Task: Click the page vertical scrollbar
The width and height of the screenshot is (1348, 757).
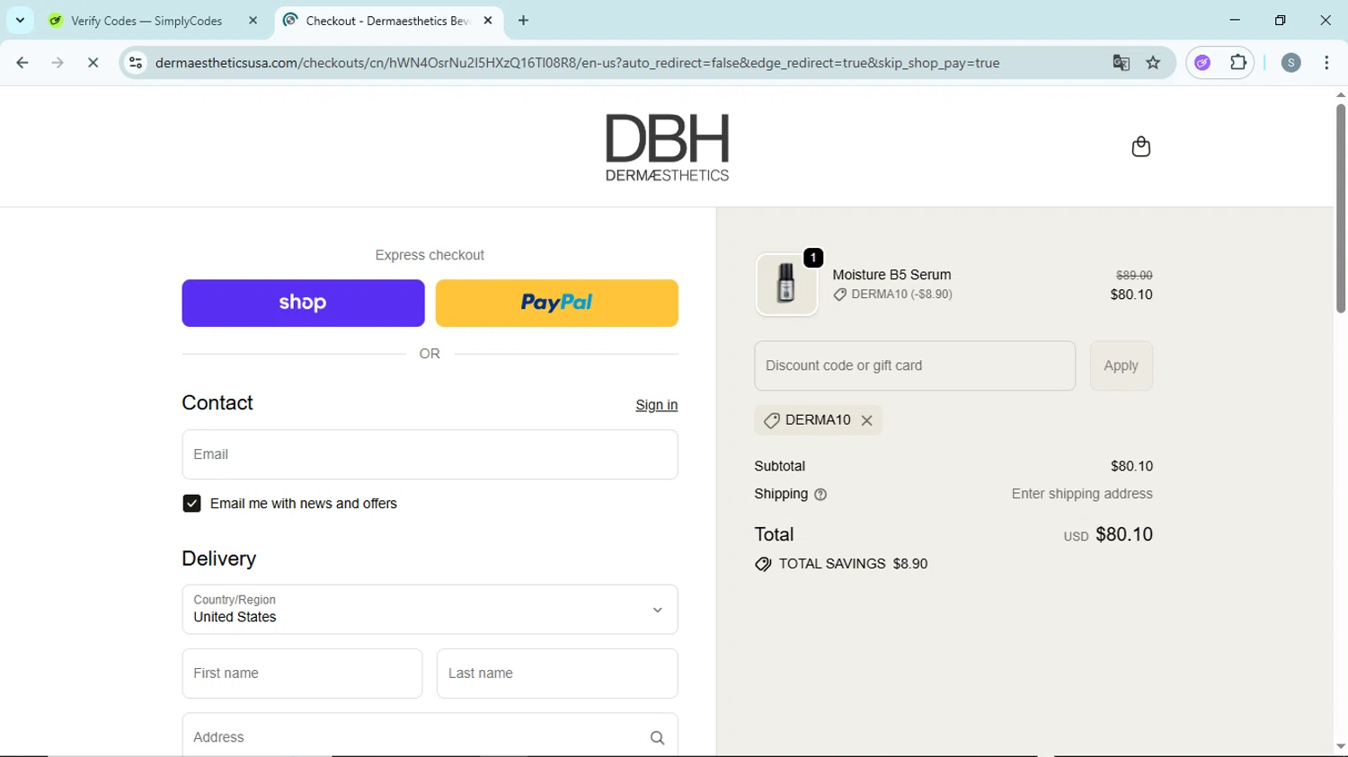Action: [x=1340, y=208]
